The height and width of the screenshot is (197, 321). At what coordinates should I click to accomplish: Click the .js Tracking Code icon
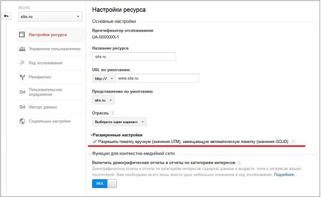[x=22, y=63]
